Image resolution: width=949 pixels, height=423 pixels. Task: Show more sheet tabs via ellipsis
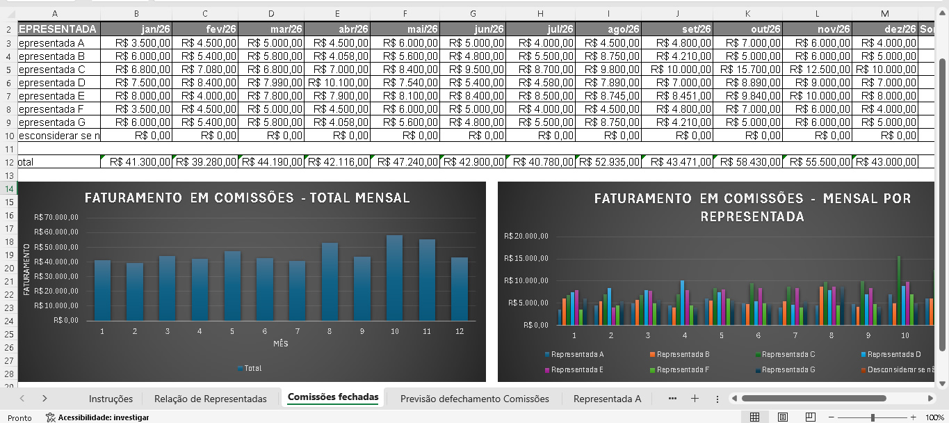tap(672, 399)
